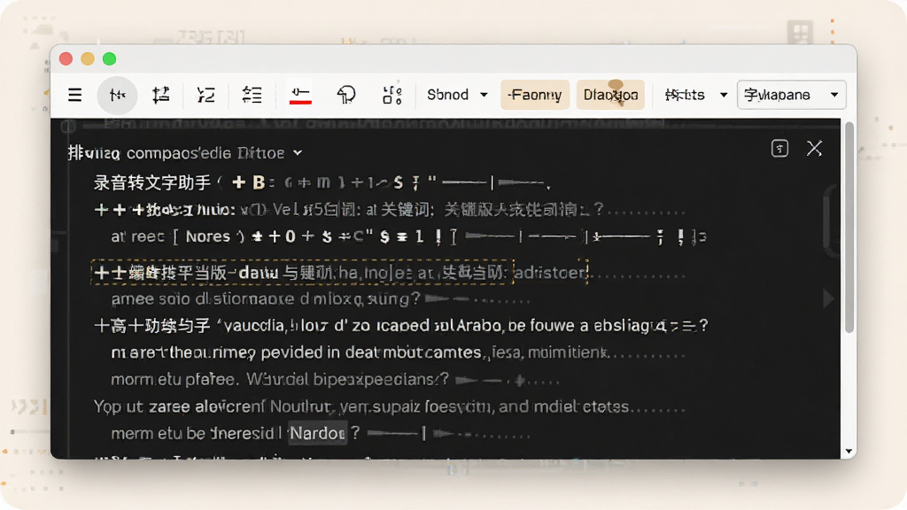Click the toolbar icon right of the circular button
Screen dimensions: 907x510
(161, 95)
